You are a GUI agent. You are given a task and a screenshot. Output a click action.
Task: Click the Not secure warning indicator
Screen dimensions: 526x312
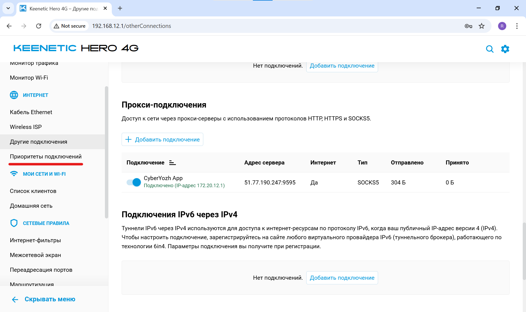click(x=69, y=26)
